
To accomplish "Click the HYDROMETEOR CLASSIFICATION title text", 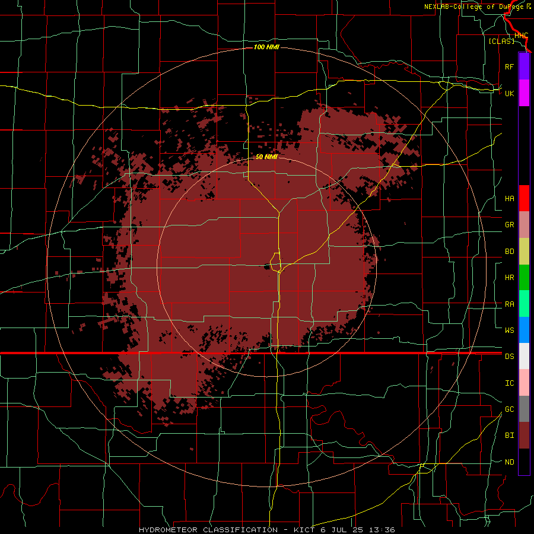I will click(208, 530).
